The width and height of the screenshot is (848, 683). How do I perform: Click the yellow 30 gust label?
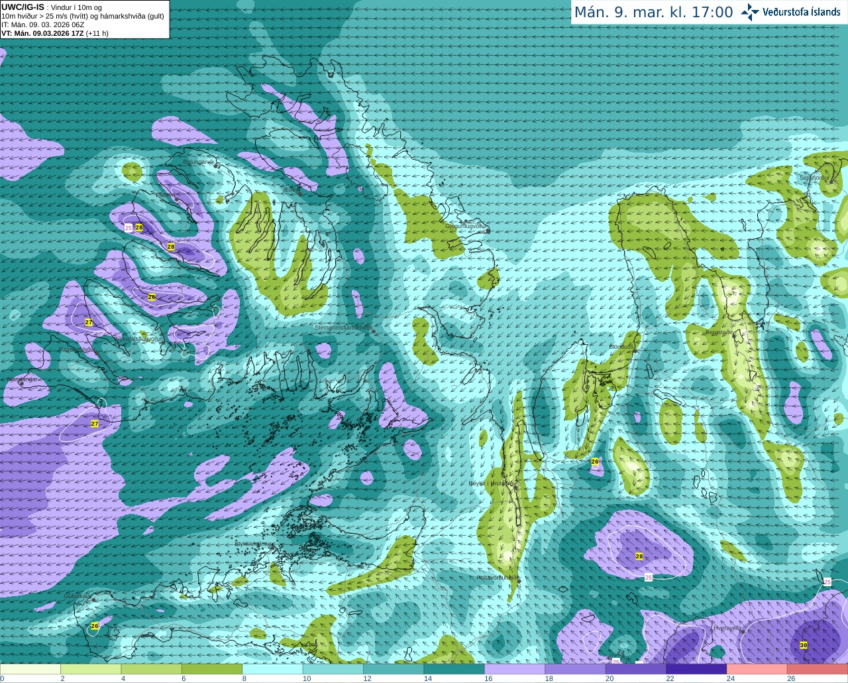tap(804, 645)
